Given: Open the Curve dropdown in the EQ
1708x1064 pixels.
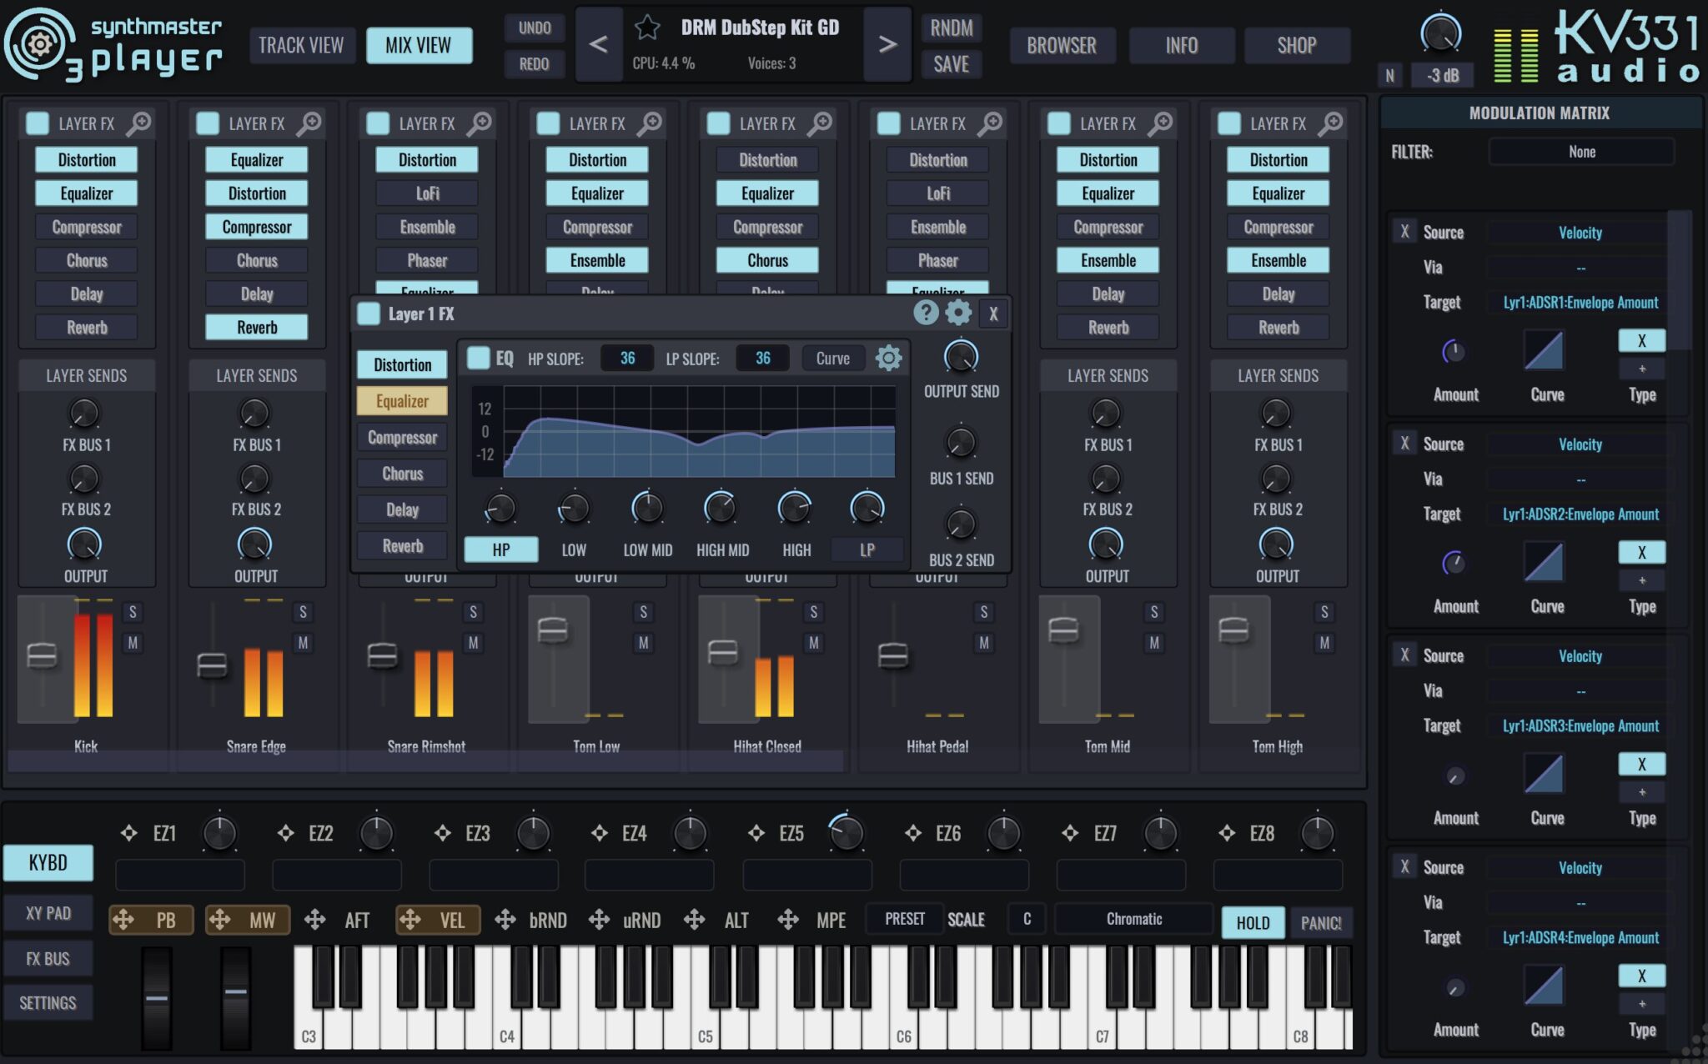Looking at the screenshot, I should 832,358.
